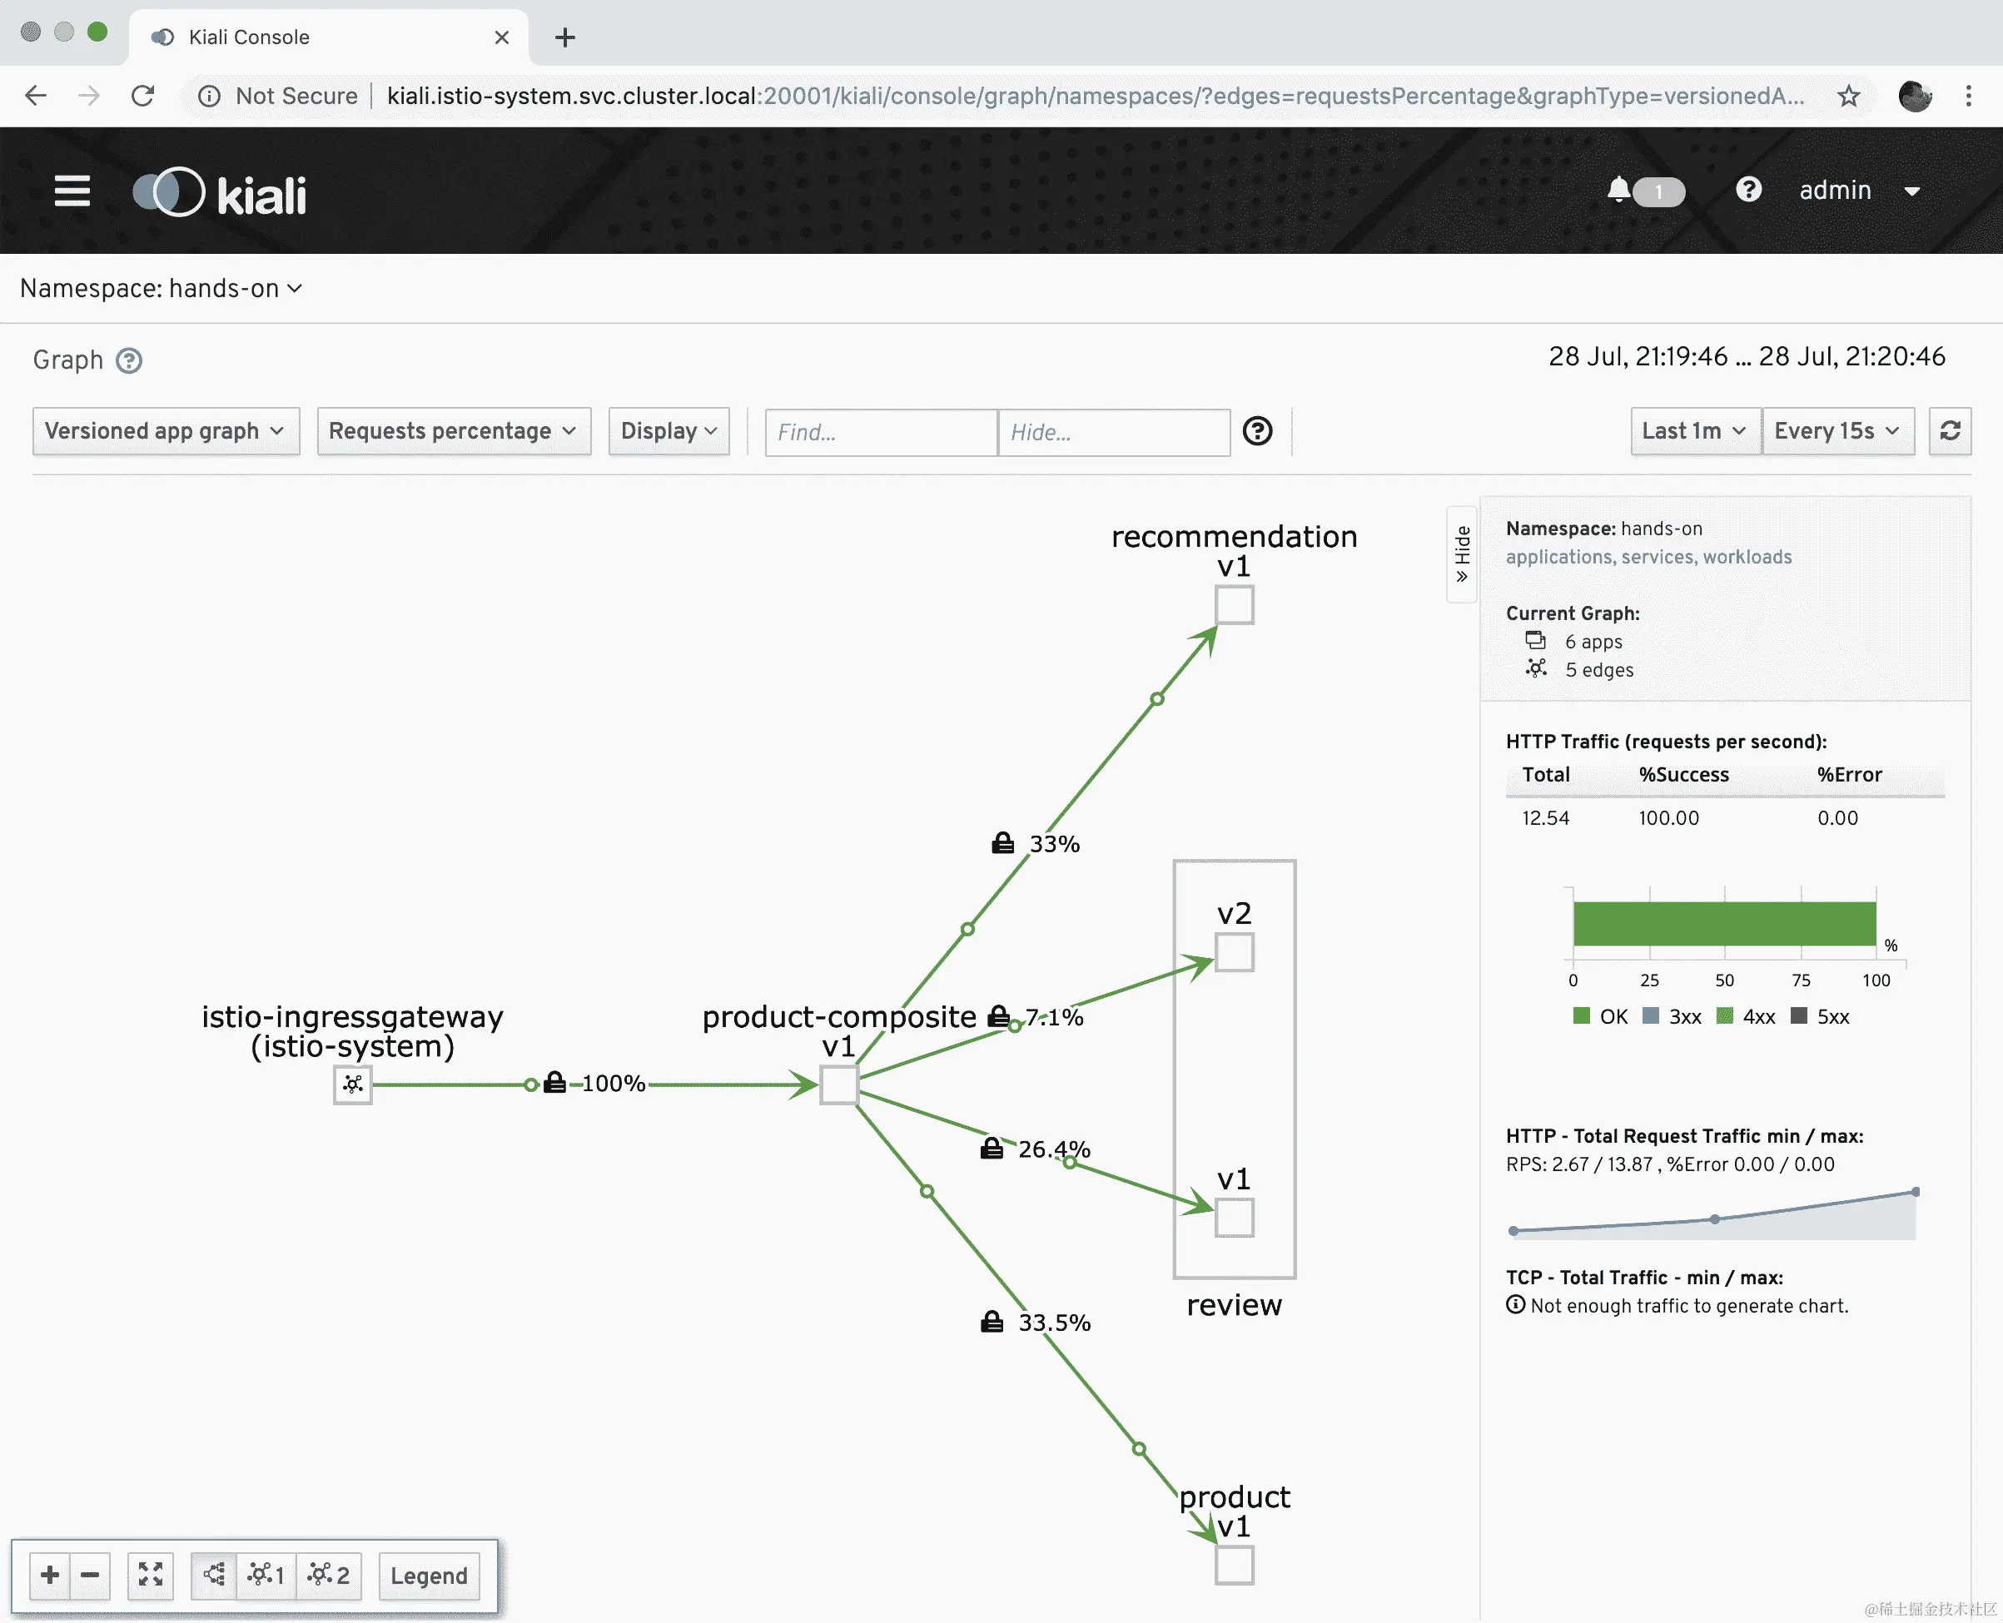Toggle the default graph layout button
Screen dimensions: 2003x1623
tap(214, 1576)
